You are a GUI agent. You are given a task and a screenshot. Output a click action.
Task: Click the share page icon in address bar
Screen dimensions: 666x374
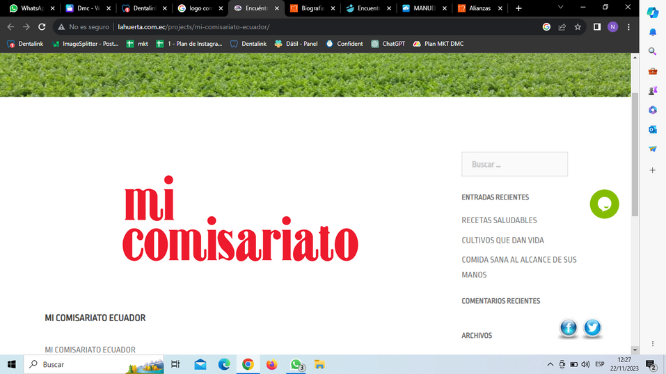pyautogui.click(x=562, y=27)
